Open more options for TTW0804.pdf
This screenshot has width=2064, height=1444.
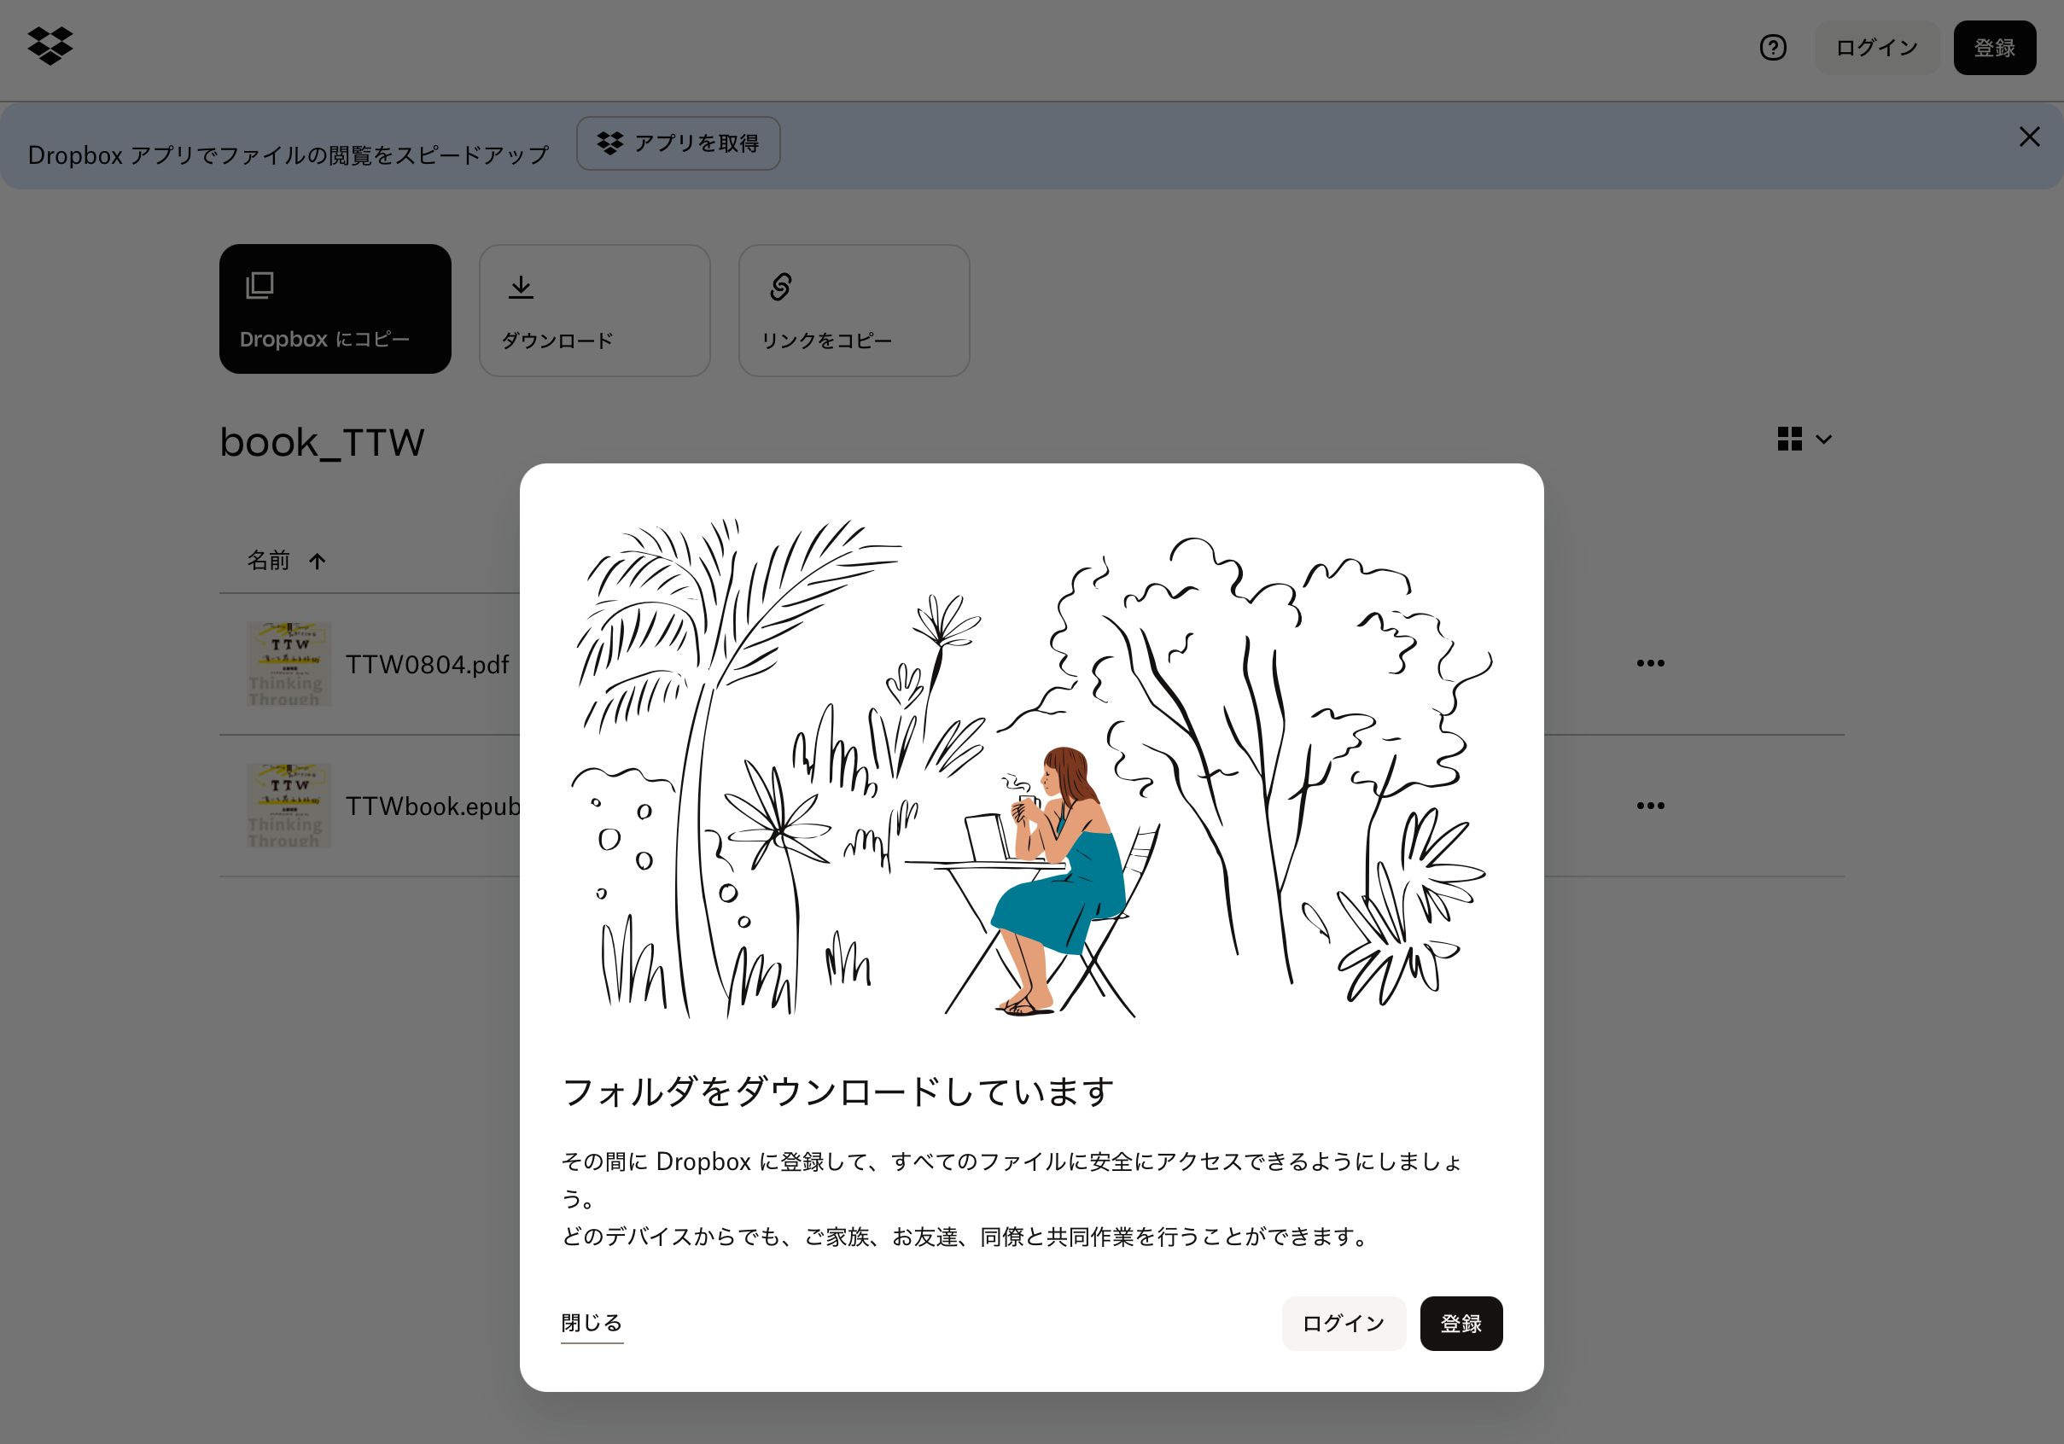tap(1650, 663)
